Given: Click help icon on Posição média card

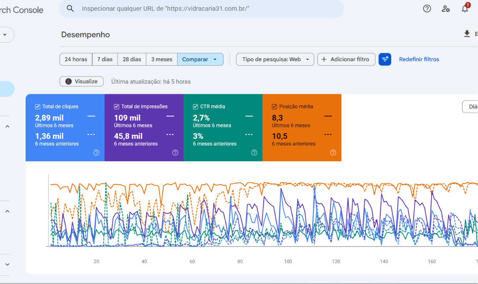Looking at the screenshot, I should tap(333, 153).
